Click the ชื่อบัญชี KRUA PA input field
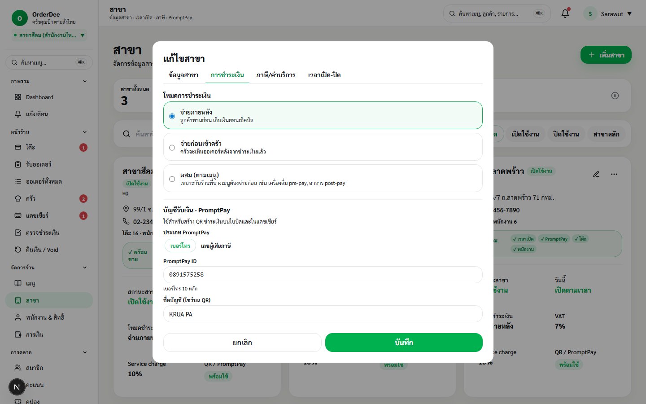The height and width of the screenshot is (404, 646). (x=323, y=314)
